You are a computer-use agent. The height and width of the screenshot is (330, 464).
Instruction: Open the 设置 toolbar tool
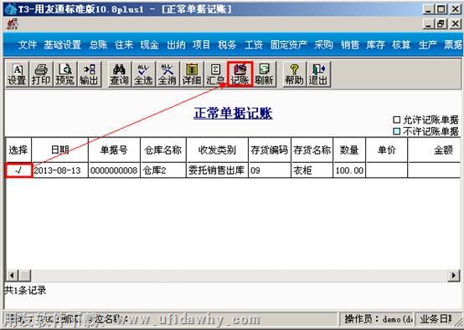point(17,74)
